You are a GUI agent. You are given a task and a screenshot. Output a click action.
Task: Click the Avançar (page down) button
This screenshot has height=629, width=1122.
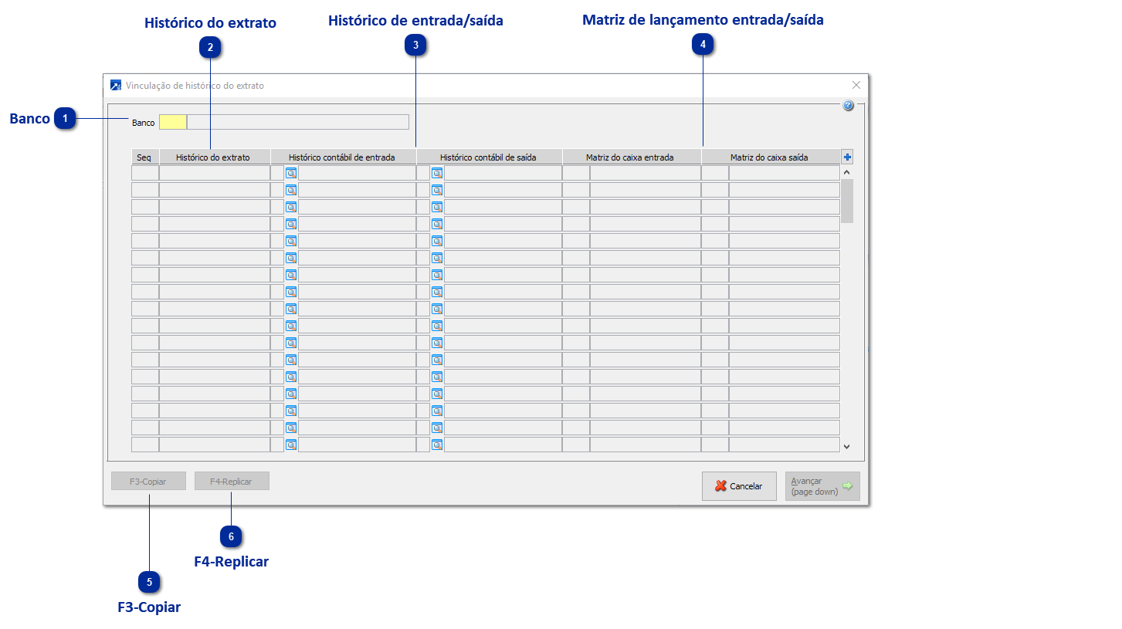[822, 485]
